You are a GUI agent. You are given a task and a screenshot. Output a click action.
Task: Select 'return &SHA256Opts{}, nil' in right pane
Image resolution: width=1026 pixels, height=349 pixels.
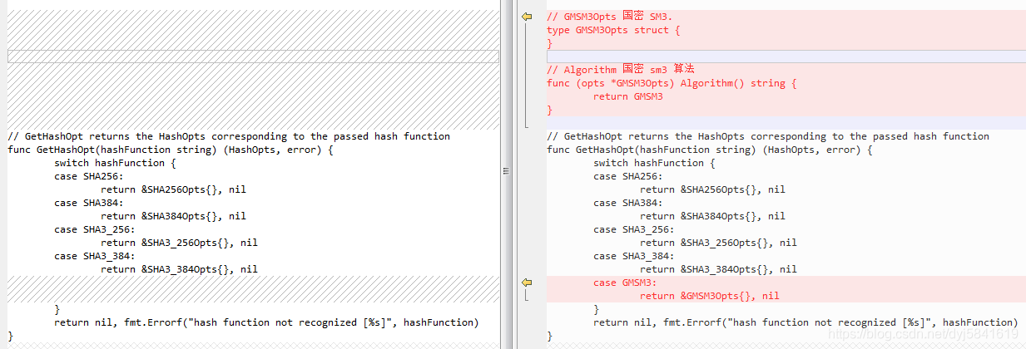(x=713, y=189)
